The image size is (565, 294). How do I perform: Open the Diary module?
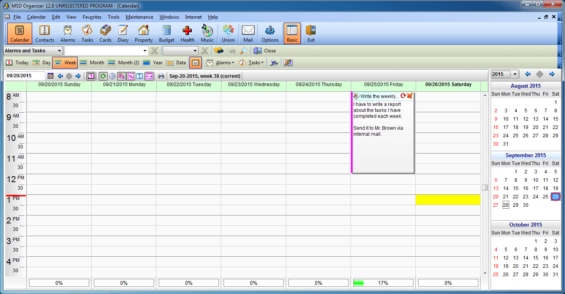coord(123,33)
